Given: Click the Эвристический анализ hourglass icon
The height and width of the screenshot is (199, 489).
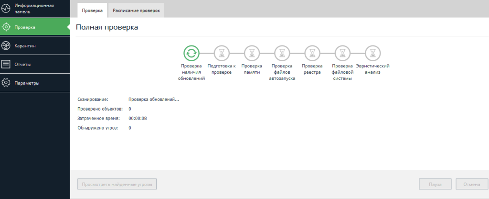Looking at the screenshot, I should (372, 53).
